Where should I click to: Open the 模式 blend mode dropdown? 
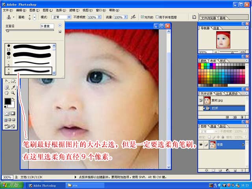click(69, 17)
